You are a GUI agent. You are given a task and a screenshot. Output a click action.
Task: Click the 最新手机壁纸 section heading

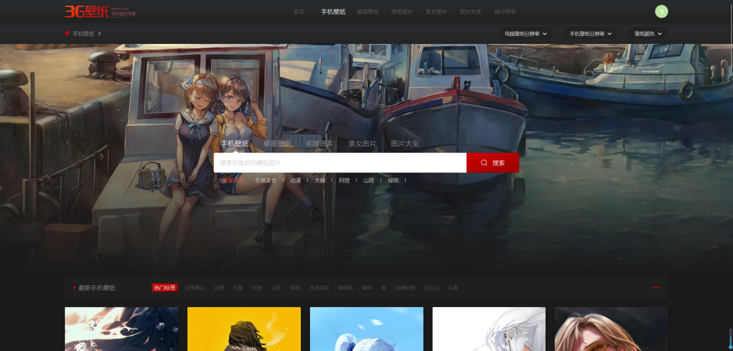[97, 287]
